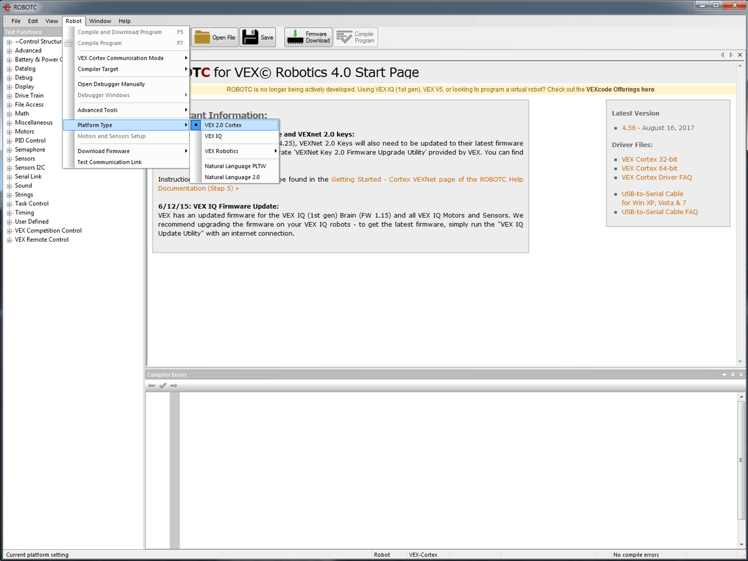Open the Window menu
The height and width of the screenshot is (561, 748).
100,21
